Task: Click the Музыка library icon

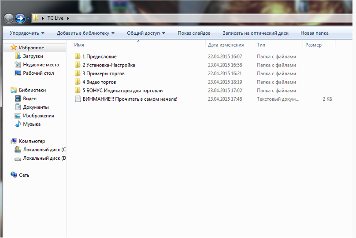Action: click(18, 124)
